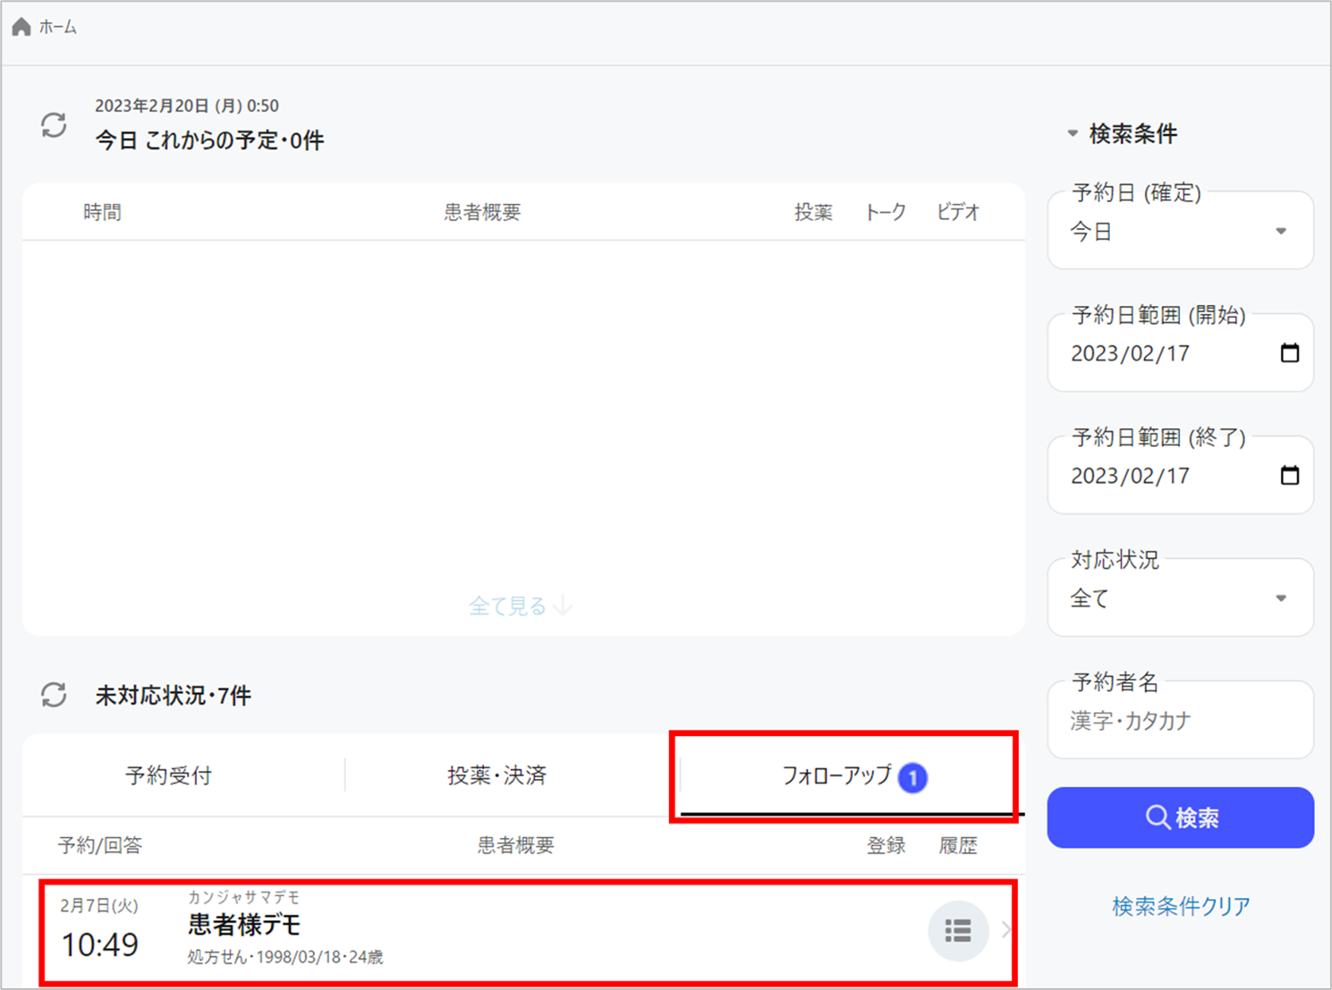Select the フォローアップ tab
1332x990 pixels.
(x=836, y=775)
